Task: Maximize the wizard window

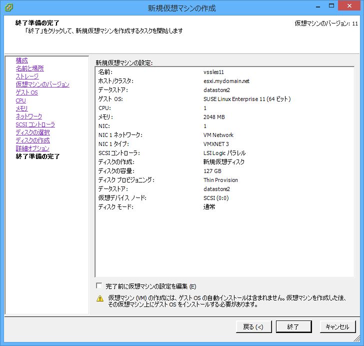Action: click(x=331, y=6)
